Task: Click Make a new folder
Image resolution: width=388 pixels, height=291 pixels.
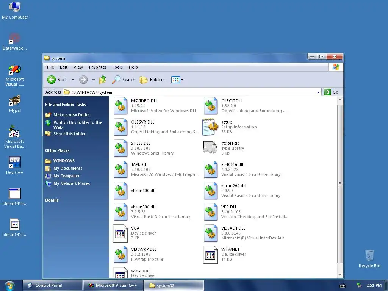Action: tap(72, 115)
